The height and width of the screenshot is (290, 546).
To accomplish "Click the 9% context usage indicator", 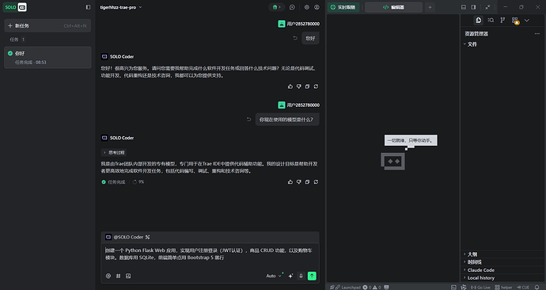I will (138, 182).
